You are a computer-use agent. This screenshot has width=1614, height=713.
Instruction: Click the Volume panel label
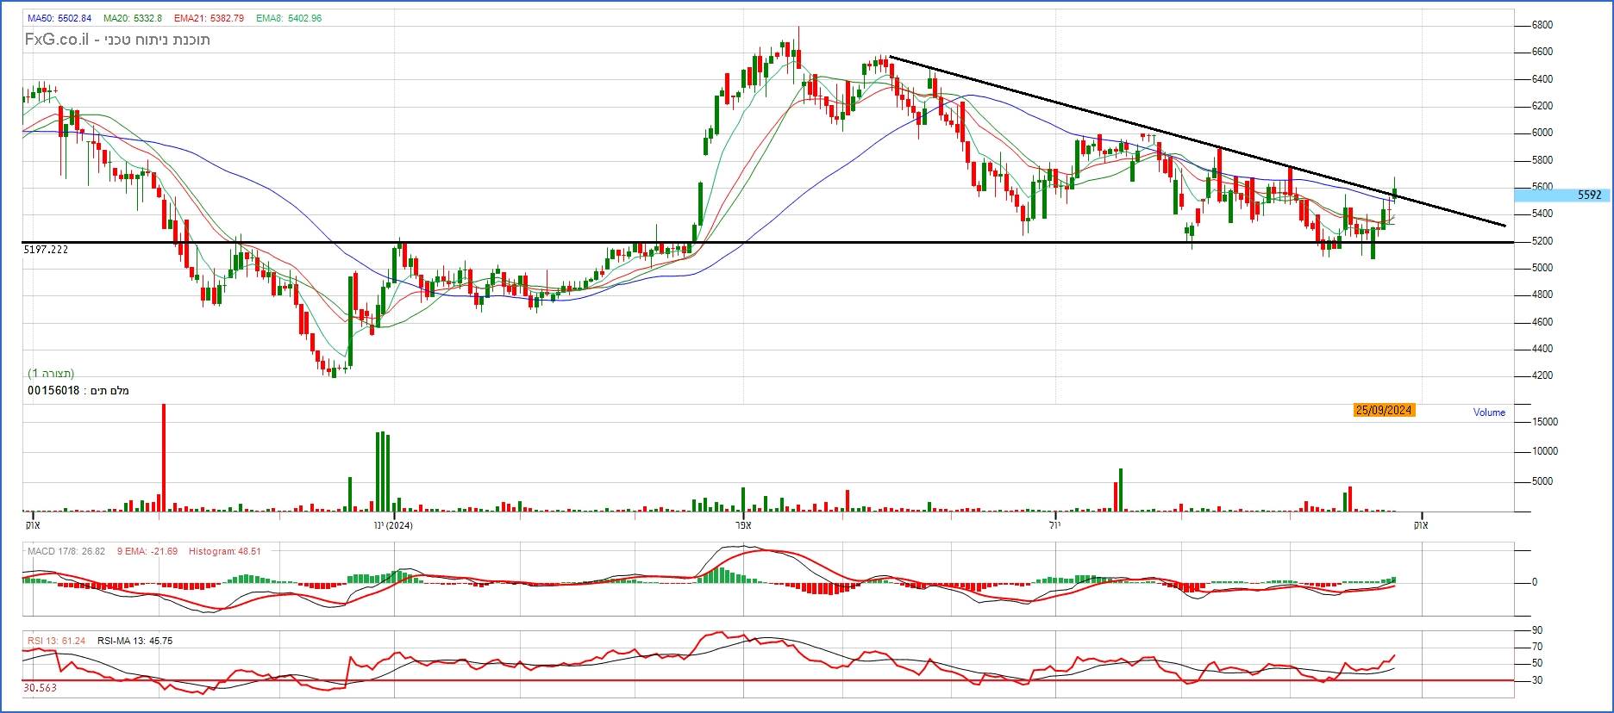[x=1489, y=412]
